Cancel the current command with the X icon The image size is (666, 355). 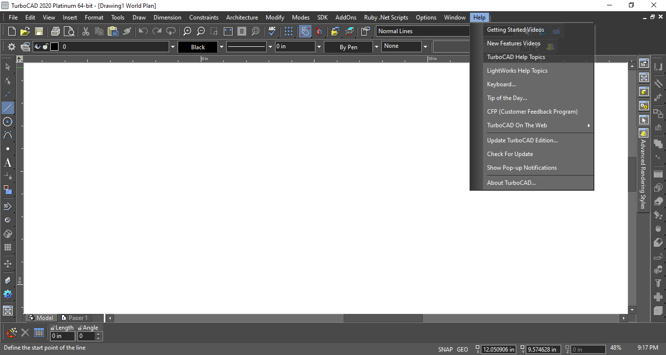pos(25,333)
